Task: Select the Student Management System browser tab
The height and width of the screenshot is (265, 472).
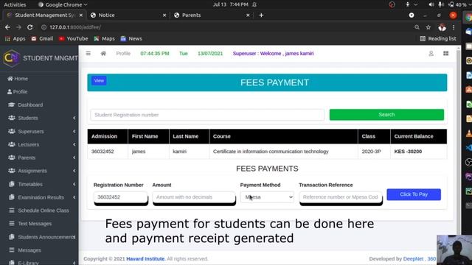Action: (x=44, y=15)
